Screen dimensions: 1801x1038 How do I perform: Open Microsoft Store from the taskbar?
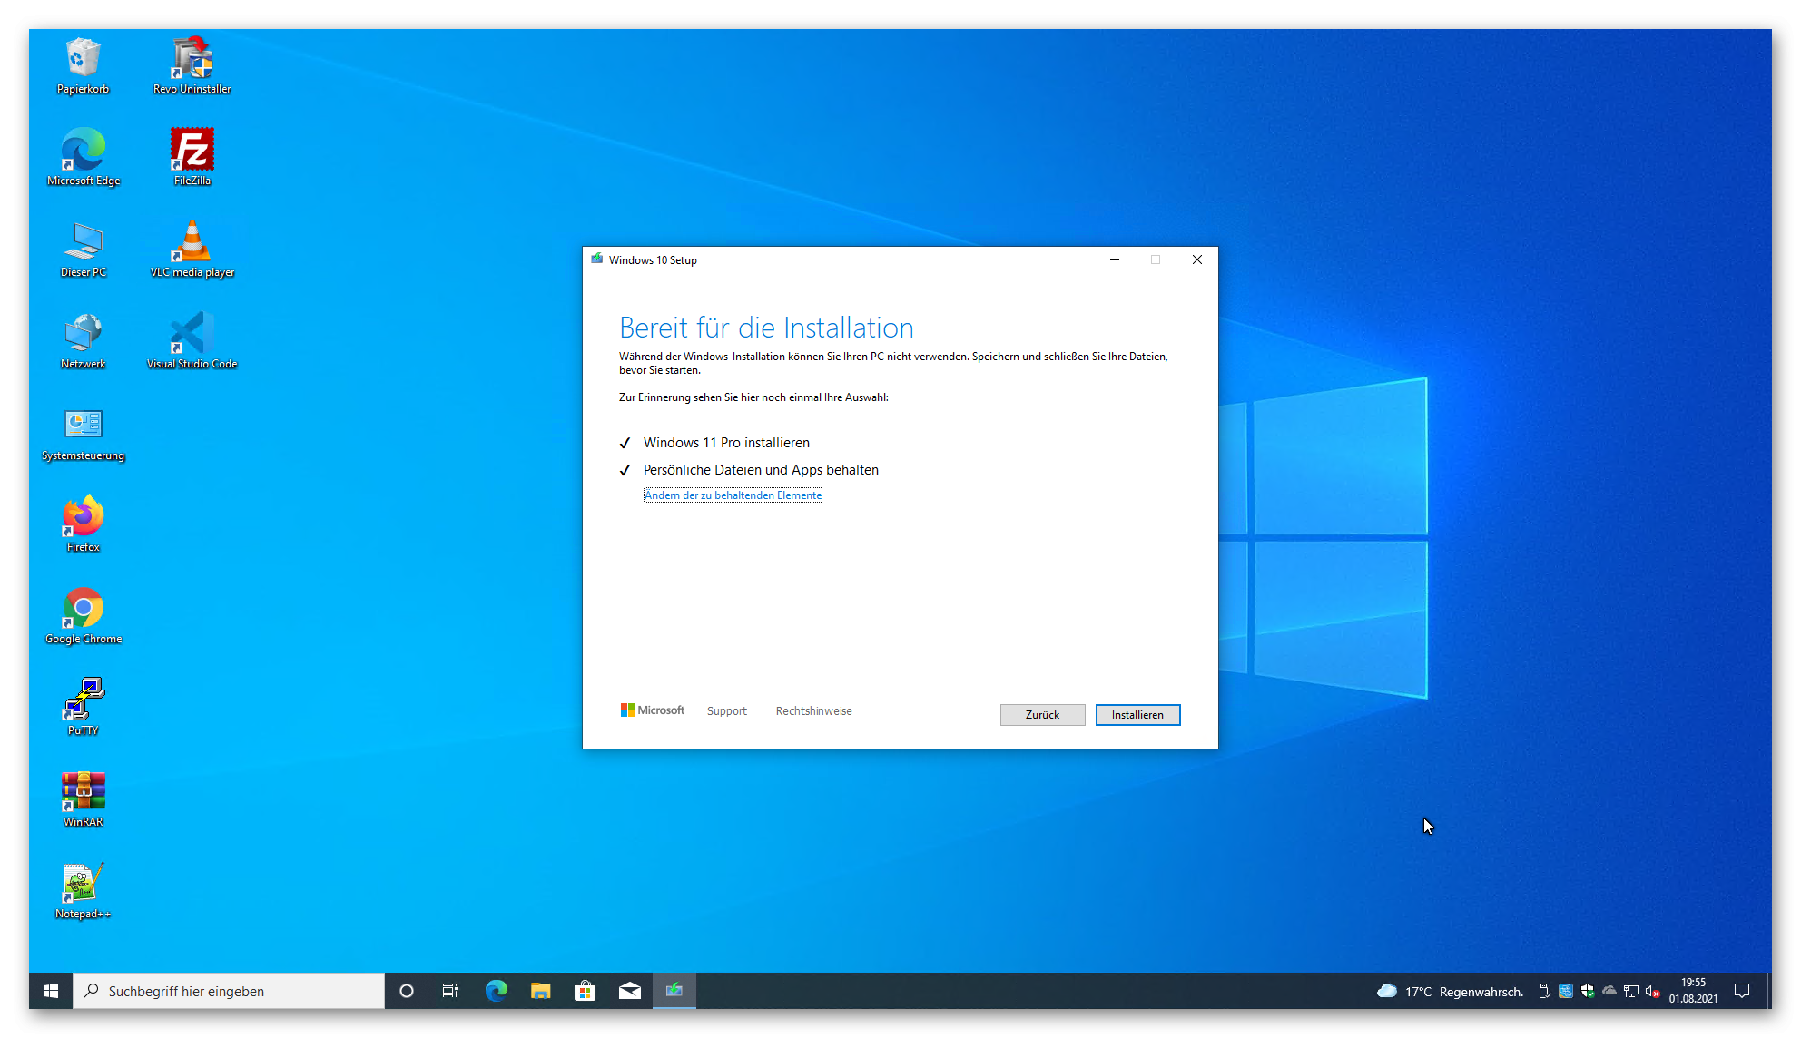pyautogui.click(x=586, y=991)
